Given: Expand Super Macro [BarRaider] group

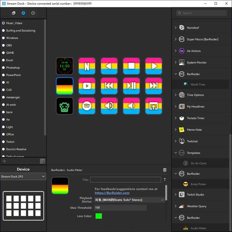Looking at the screenshot, I should pos(176,39).
